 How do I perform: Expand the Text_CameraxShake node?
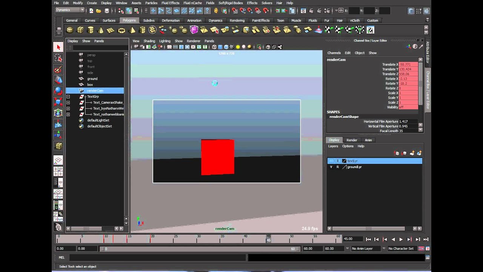(68, 102)
